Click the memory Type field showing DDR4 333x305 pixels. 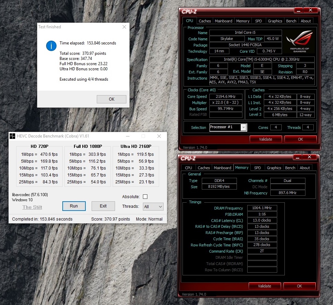tap(219, 181)
